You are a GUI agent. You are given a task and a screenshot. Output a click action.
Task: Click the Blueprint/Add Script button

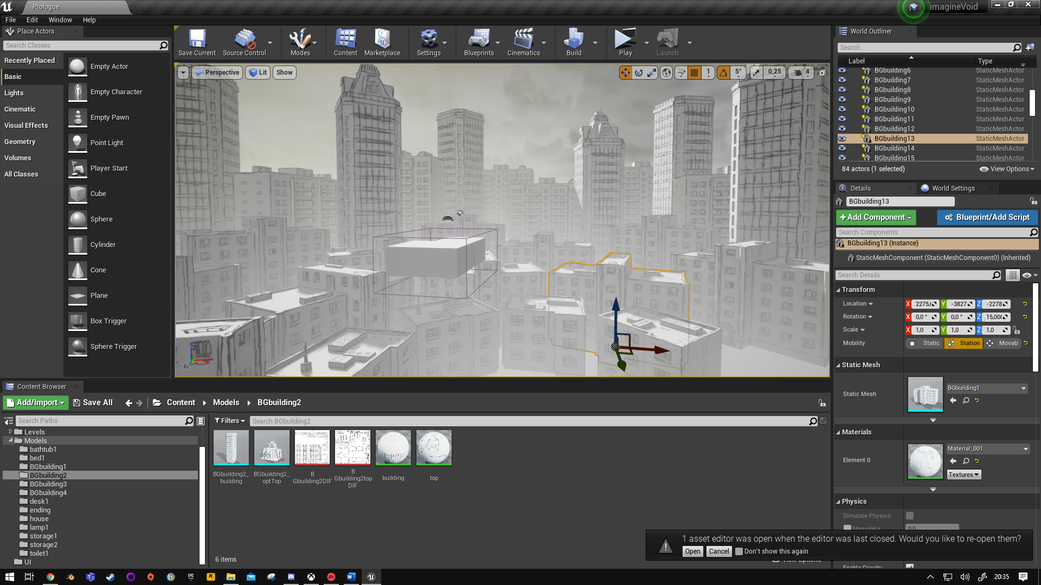click(x=987, y=217)
